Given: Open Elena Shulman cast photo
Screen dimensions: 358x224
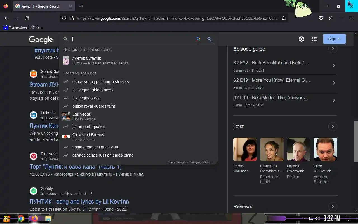Looking at the screenshot, I should point(245,150).
